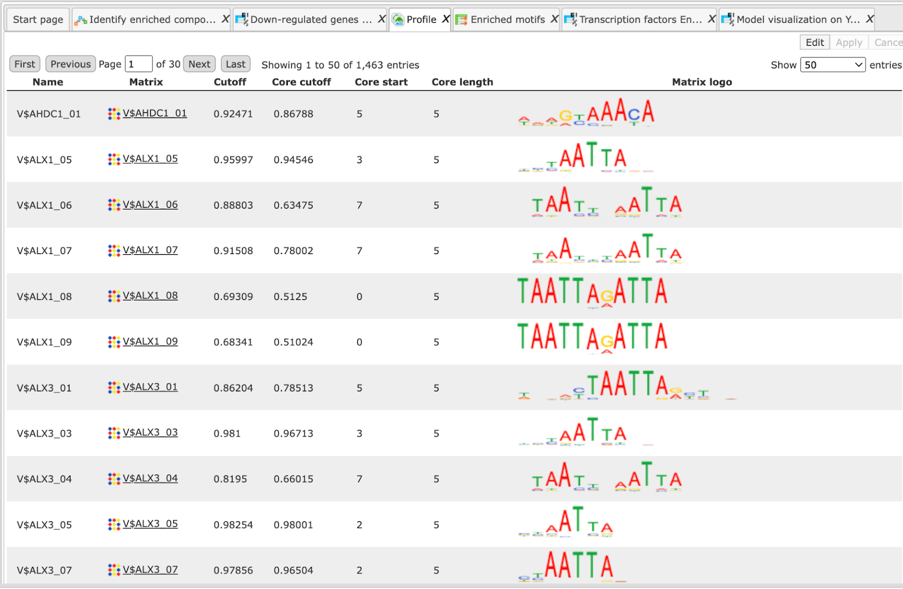Close the Down-regulated genes tab

coord(382,19)
